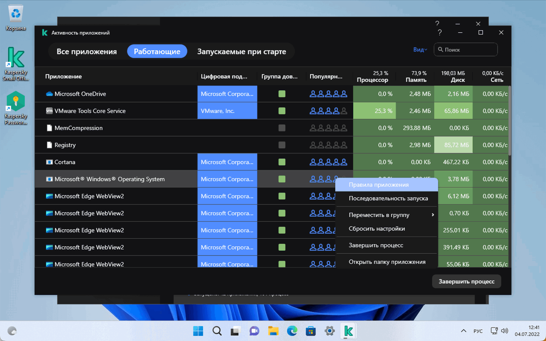Open the Kaspersky Password Manager desktop shortcut
The width and height of the screenshot is (546, 341).
16,108
